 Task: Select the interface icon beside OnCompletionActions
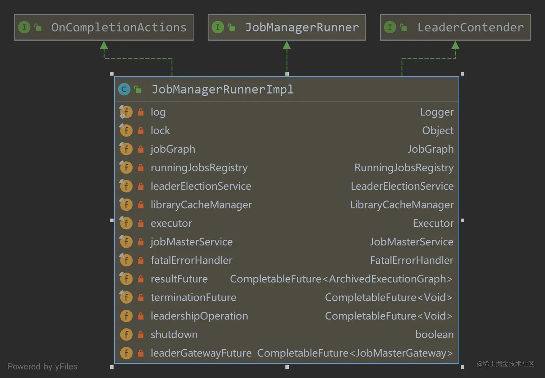pyautogui.click(x=24, y=27)
